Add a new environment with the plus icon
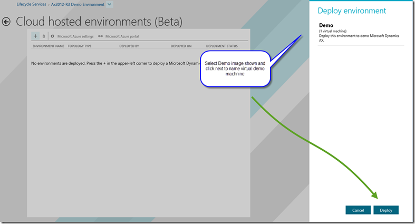This screenshot has width=415, height=224. click(x=35, y=36)
